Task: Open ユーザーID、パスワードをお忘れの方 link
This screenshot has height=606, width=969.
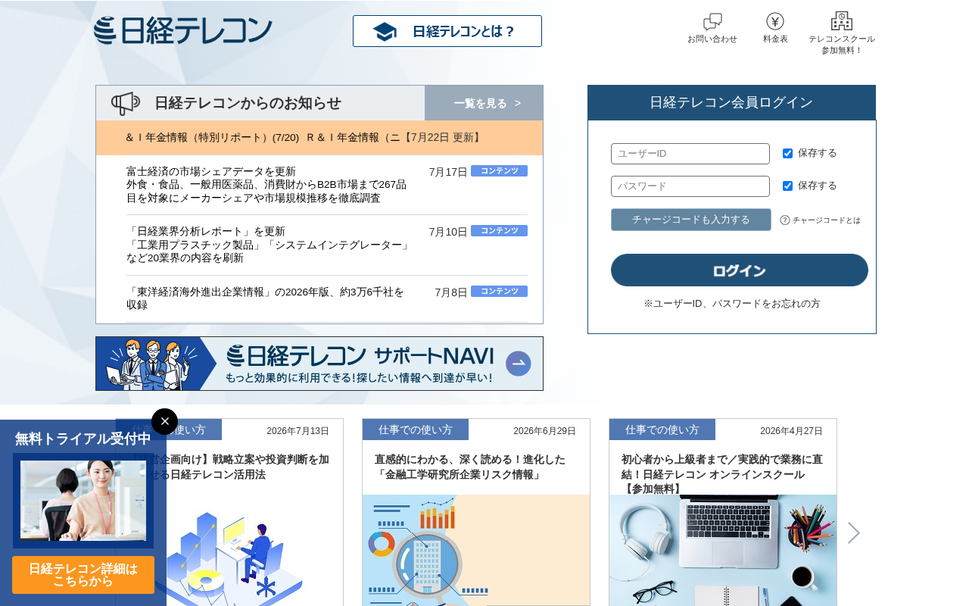Action: point(732,304)
